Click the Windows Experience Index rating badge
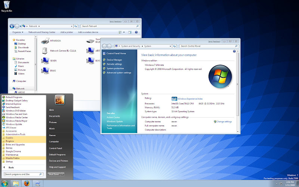This screenshot has width=299, height=187. [174, 99]
